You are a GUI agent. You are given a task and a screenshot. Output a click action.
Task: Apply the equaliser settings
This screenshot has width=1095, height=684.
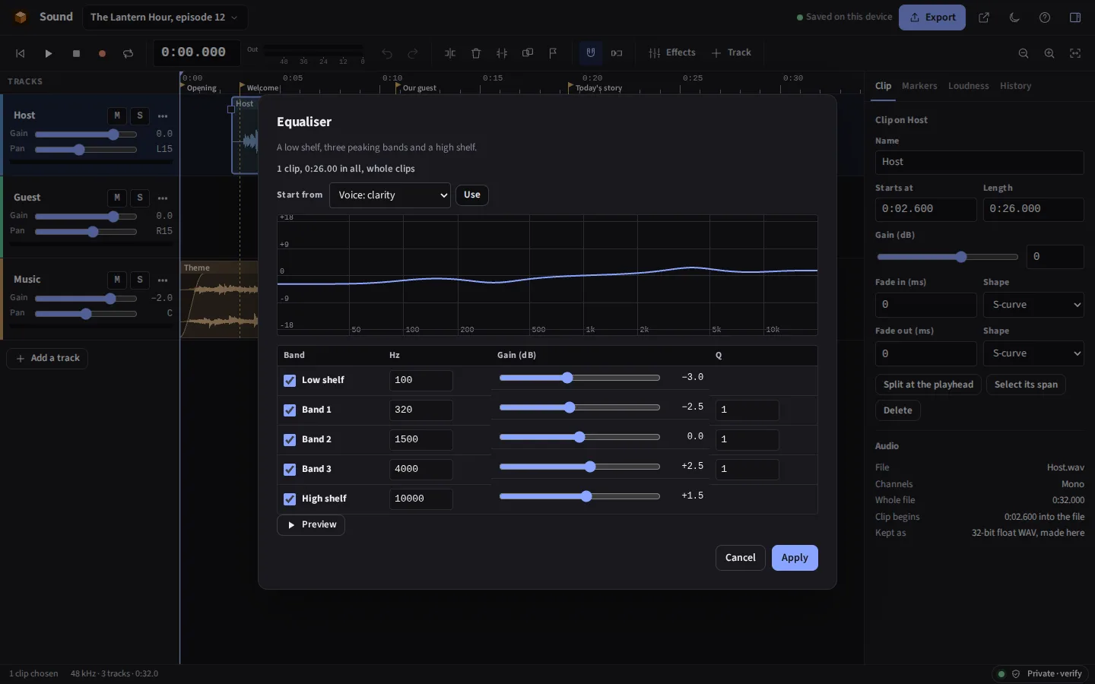point(795,558)
